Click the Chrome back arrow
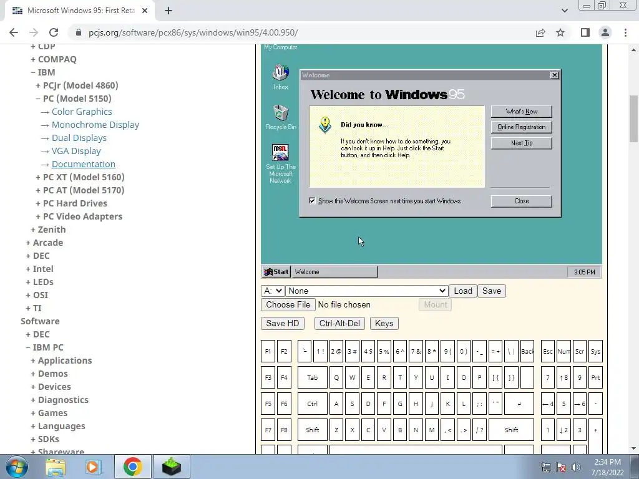Screen dimensions: 639x479 [x=14, y=32]
